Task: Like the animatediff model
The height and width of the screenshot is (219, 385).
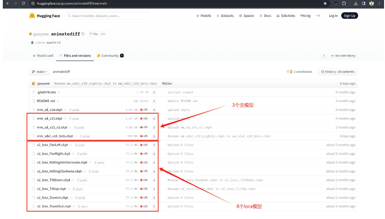Action: pyautogui.click(x=94, y=34)
